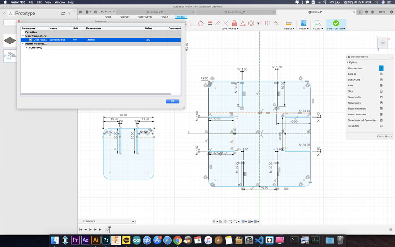
Task: Click the Finish Sketch green checkmark icon
Action: 336,23
